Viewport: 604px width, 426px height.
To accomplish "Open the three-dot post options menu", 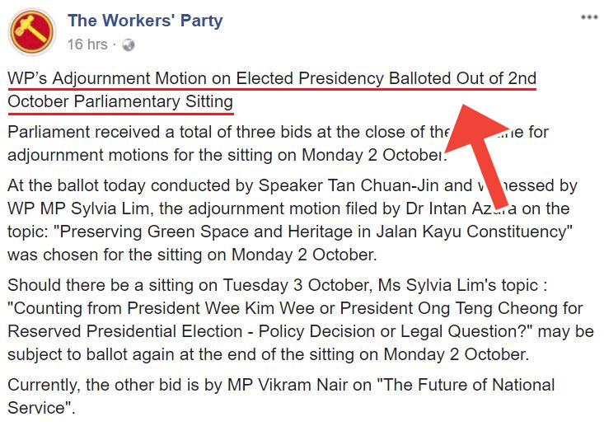I will pyautogui.click(x=588, y=17).
